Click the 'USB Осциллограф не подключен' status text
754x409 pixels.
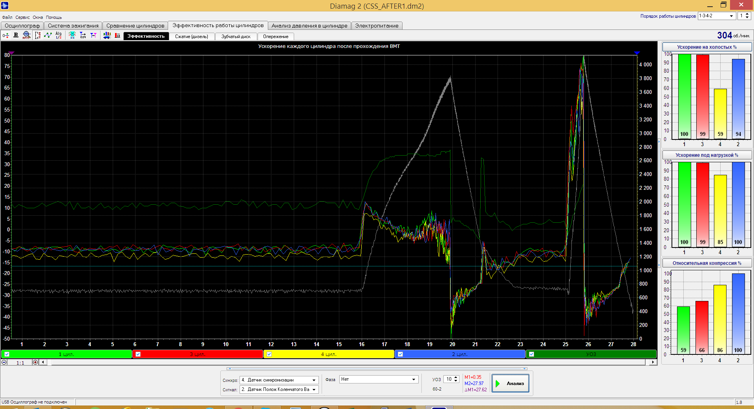pos(34,402)
